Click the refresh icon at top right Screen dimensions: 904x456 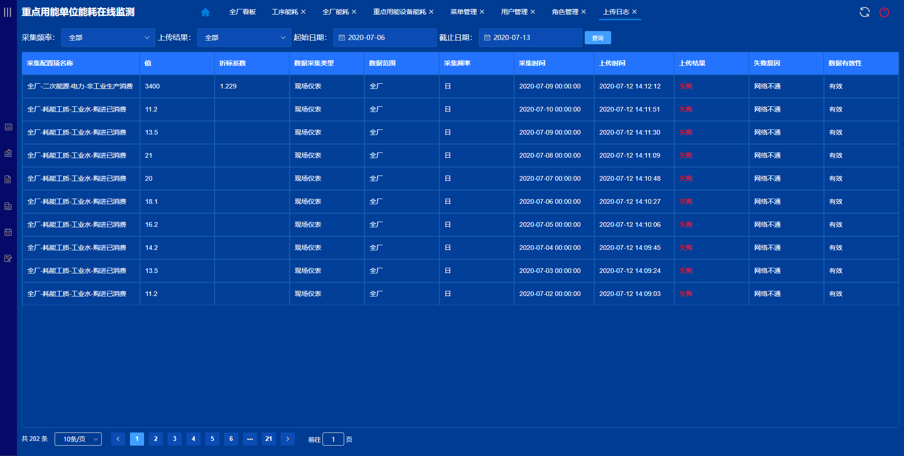coord(864,12)
